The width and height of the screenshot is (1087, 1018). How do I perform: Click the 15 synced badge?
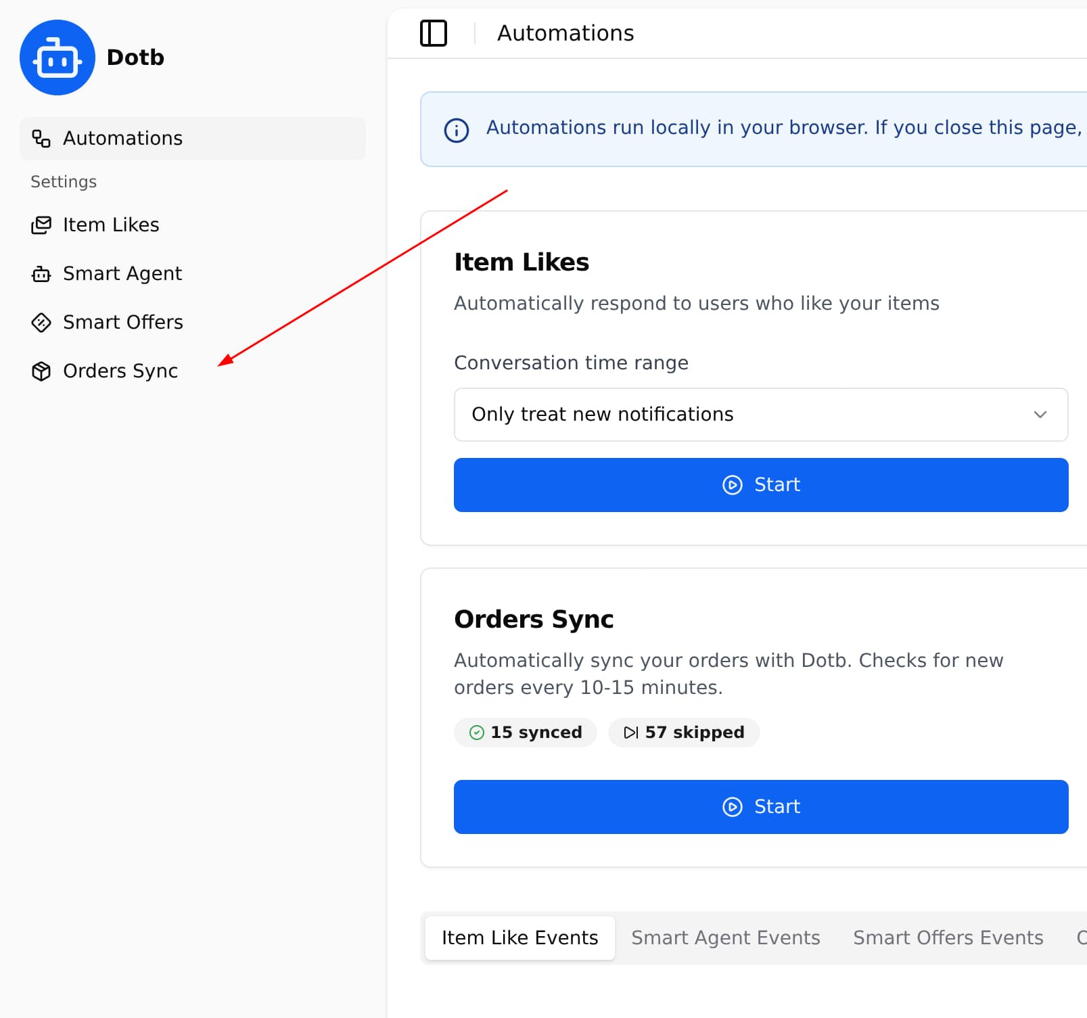526,733
